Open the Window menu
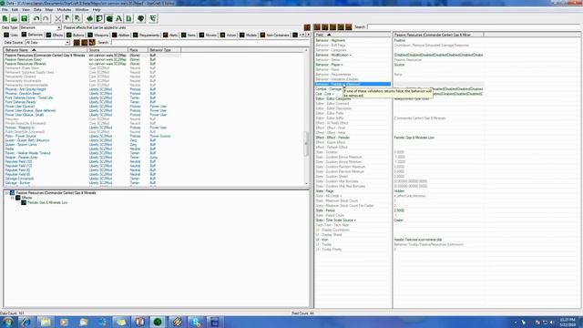583x328 pixels. point(82,10)
